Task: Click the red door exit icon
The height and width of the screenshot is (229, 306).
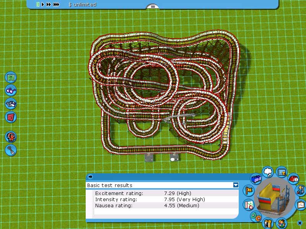Action: point(11,117)
